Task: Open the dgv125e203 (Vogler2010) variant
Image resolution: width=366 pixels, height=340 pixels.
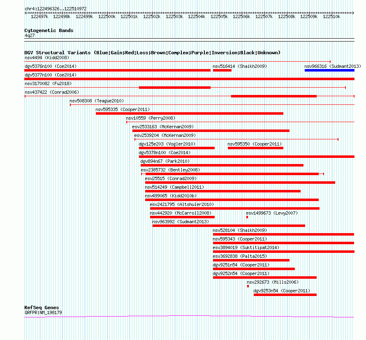Action: pos(167,144)
